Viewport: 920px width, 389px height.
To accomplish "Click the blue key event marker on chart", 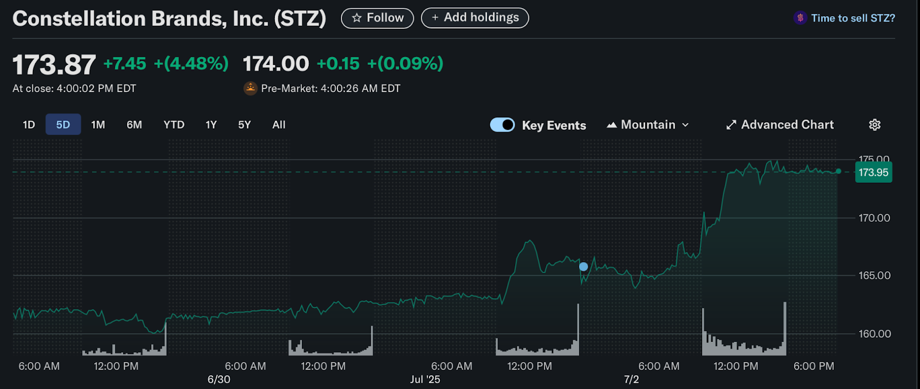I will pos(584,267).
